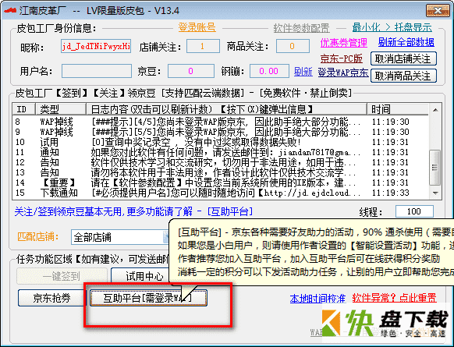Select log row 8 WAP掉线

tap(220, 122)
